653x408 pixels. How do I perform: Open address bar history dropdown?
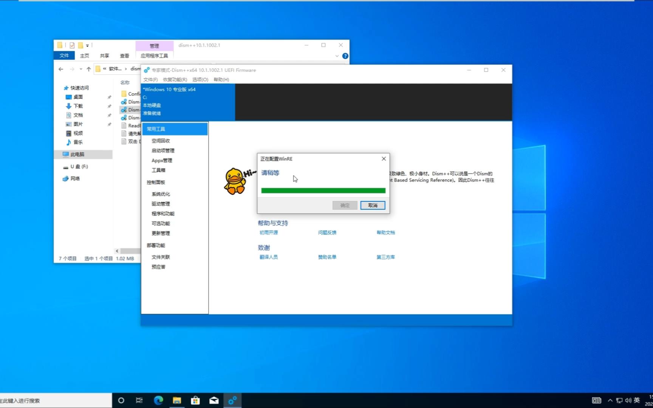(81, 69)
